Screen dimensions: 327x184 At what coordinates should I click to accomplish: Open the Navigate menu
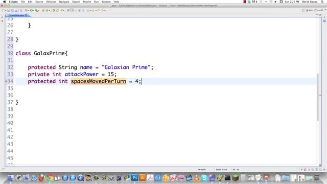64,2
